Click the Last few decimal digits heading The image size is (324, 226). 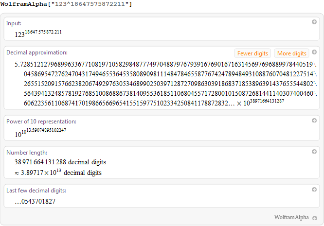pos(36,191)
